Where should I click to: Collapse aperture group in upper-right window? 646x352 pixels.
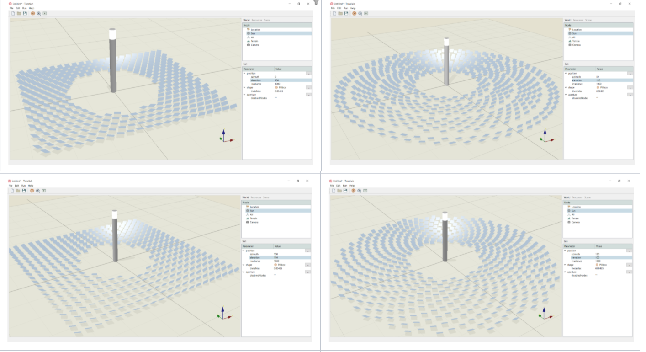click(566, 95)
